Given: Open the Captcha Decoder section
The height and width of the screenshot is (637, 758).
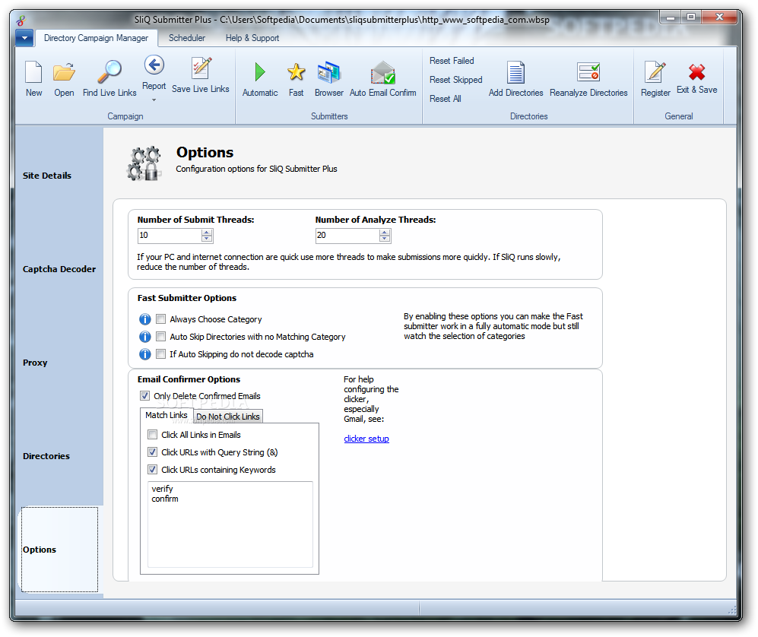Looking at the screenshot, I should click(59, 269).
